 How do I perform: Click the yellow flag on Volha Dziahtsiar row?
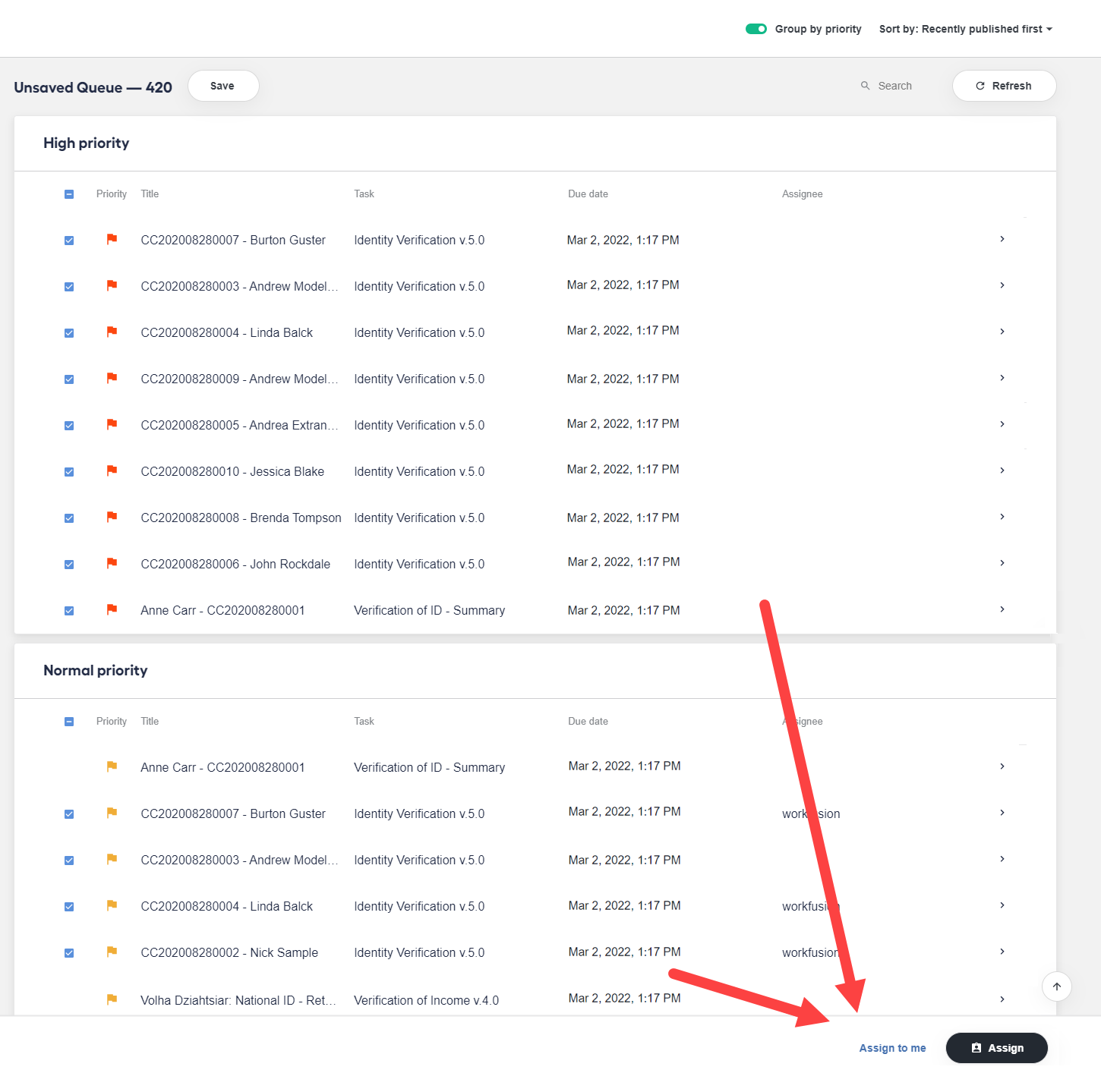coord(112,999)
